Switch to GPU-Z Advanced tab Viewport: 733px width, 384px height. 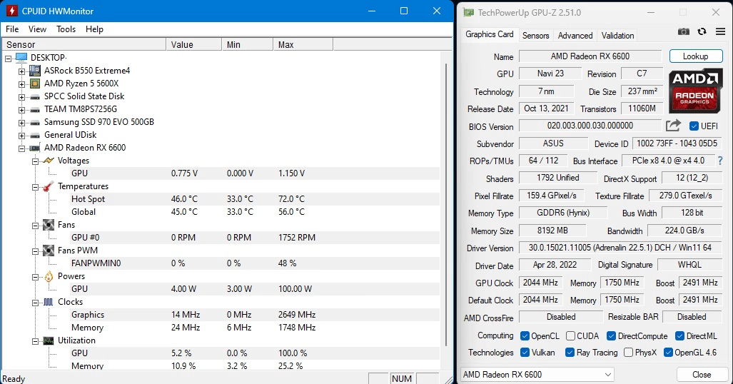point(575,36)
